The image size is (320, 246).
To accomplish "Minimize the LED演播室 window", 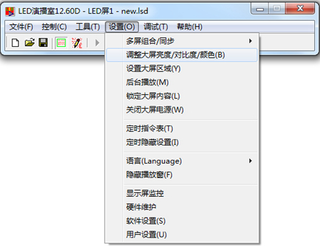I will (x=260, y=9).
